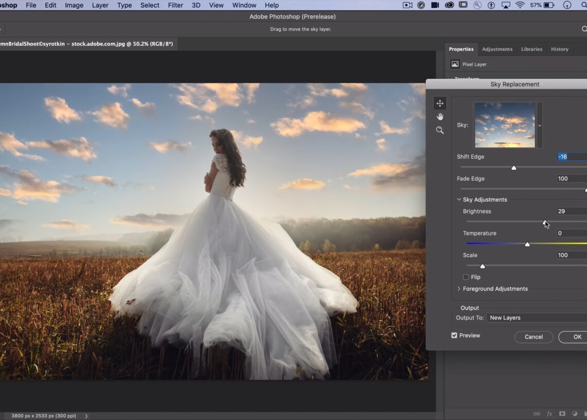This screenshot has height=420, width=587.
Task: Switch to the Adjustments tab
Action: click(497, 49)
